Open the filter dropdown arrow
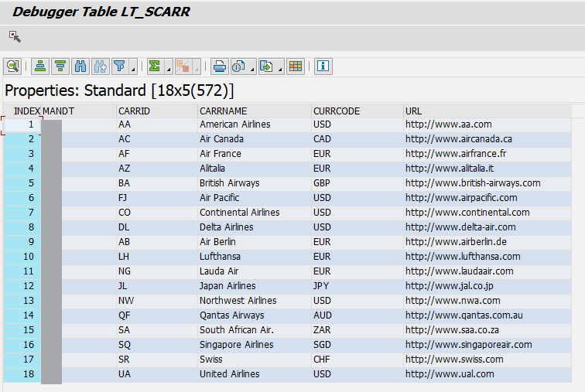Image resolution: width=585 pixels, height=392 pixels. click(133, 67)
